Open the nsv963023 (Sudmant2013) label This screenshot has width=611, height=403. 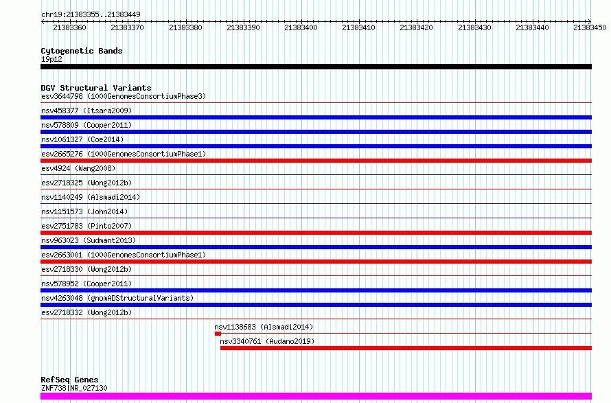[x=89, y=240]
